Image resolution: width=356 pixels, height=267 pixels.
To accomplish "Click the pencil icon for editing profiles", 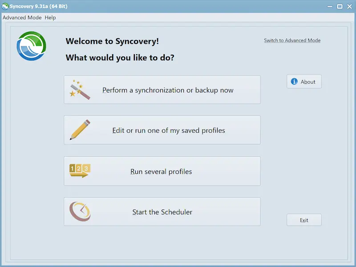I will [79, 129].
